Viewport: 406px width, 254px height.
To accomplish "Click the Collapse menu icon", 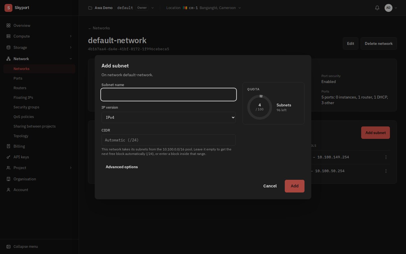I will coord(8,247).
